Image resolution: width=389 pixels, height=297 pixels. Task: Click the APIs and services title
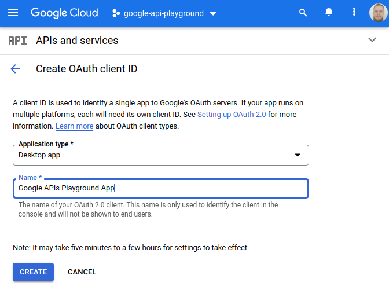point(77,41)
